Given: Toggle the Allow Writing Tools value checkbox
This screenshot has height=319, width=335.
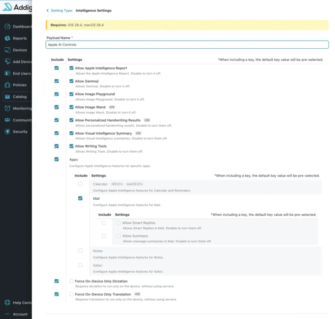Looking at the screenshot, I should 71,146.
